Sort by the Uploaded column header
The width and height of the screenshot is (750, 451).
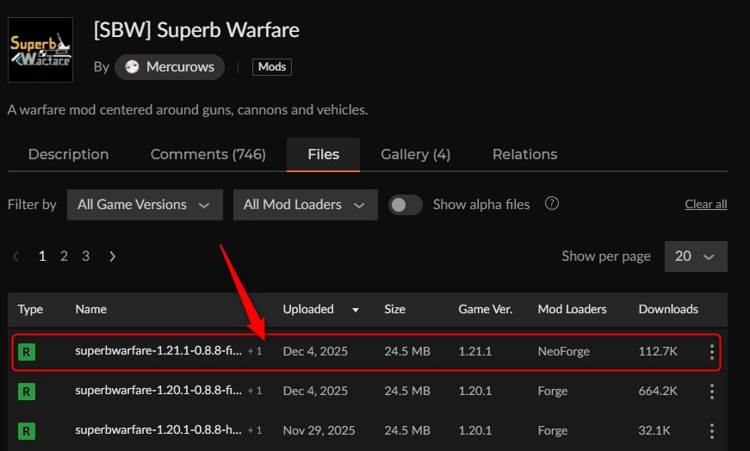pyautogui.click(x=308, y=309)
